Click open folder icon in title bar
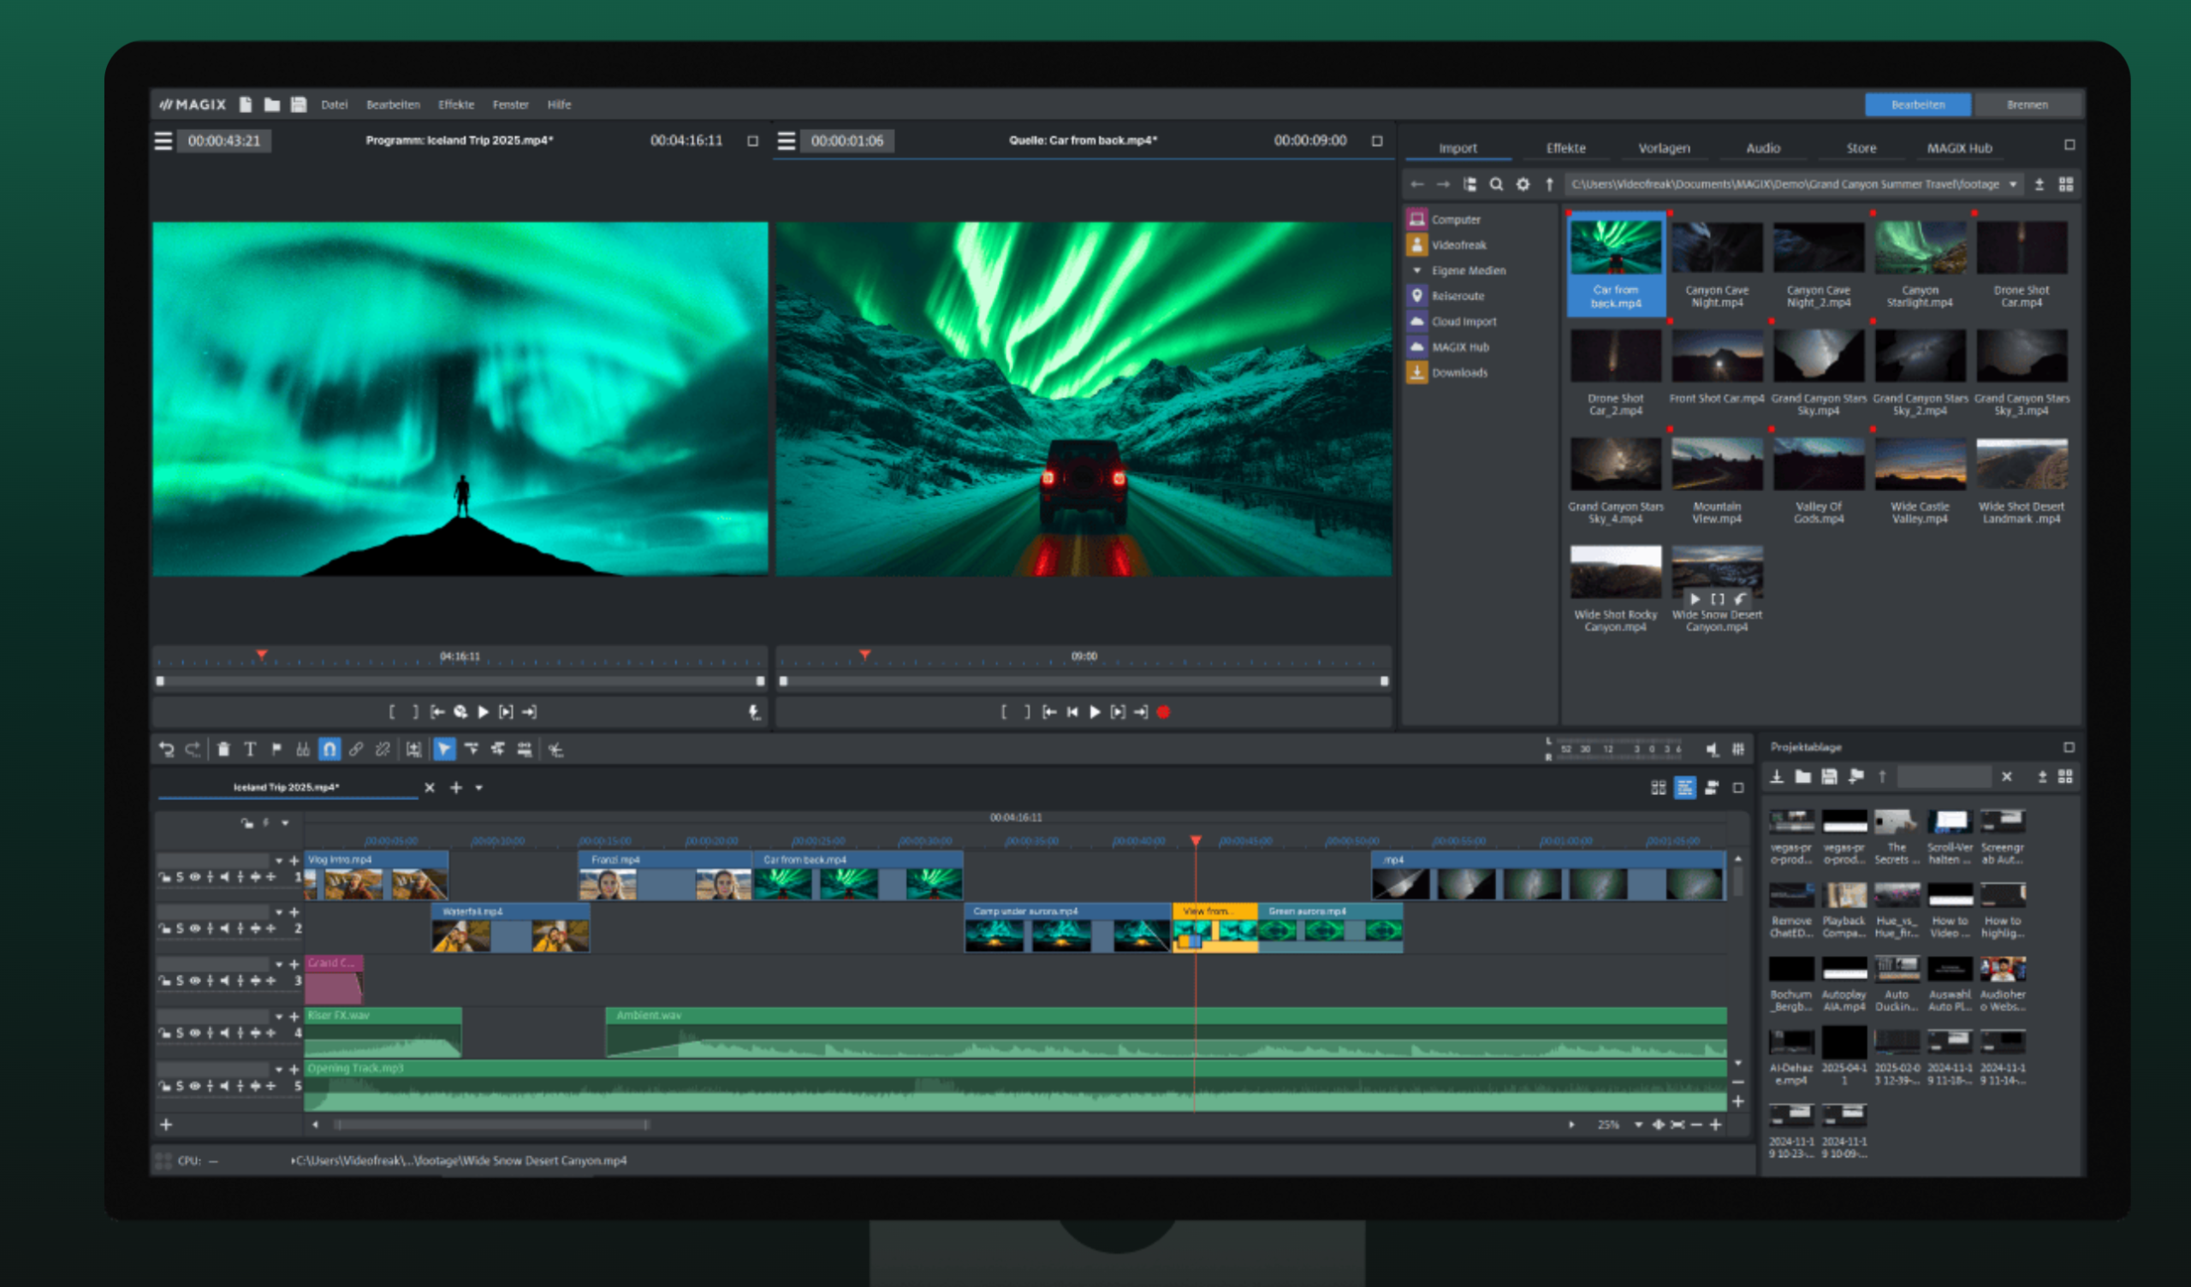The image size is (2191, 1287). (272, 104)
